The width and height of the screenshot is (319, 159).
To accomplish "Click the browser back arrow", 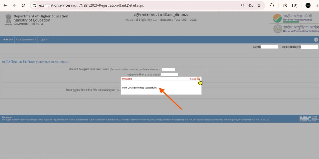I will (5, 5).
